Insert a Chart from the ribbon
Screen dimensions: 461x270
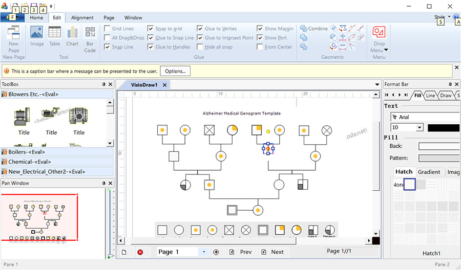pyautogui.click(x=72, y=32)
